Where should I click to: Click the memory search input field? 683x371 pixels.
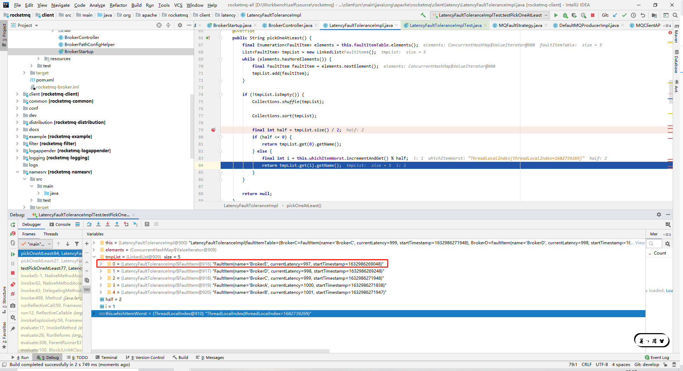tap(654, 244)
